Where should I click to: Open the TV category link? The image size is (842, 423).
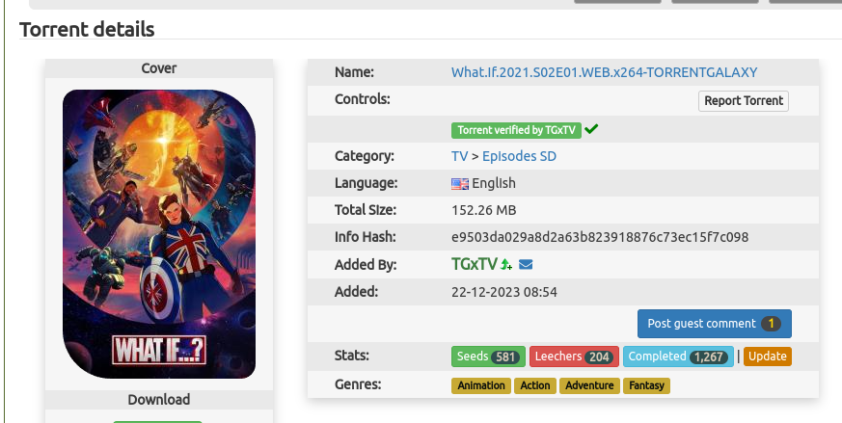(459, 156)
